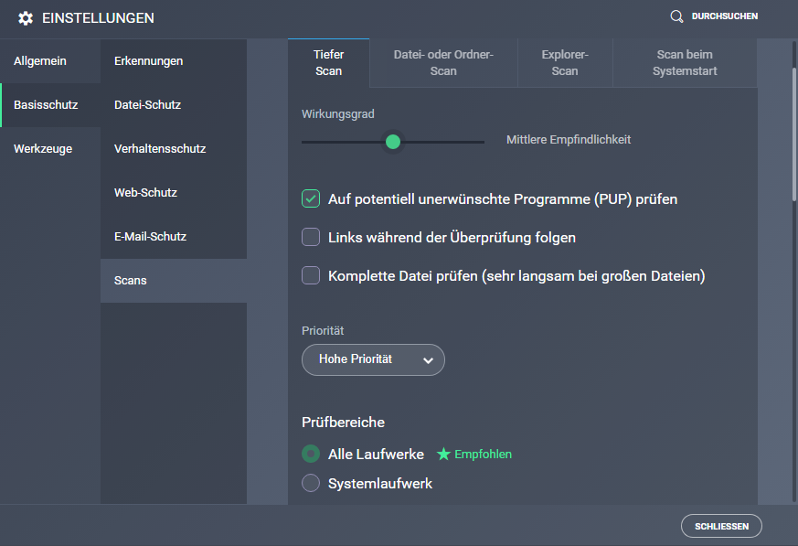The width and height of the screenshot is (798, 546).
Task: Click the Mittlere Empfindlichkeit label
Action: (569, 140)
